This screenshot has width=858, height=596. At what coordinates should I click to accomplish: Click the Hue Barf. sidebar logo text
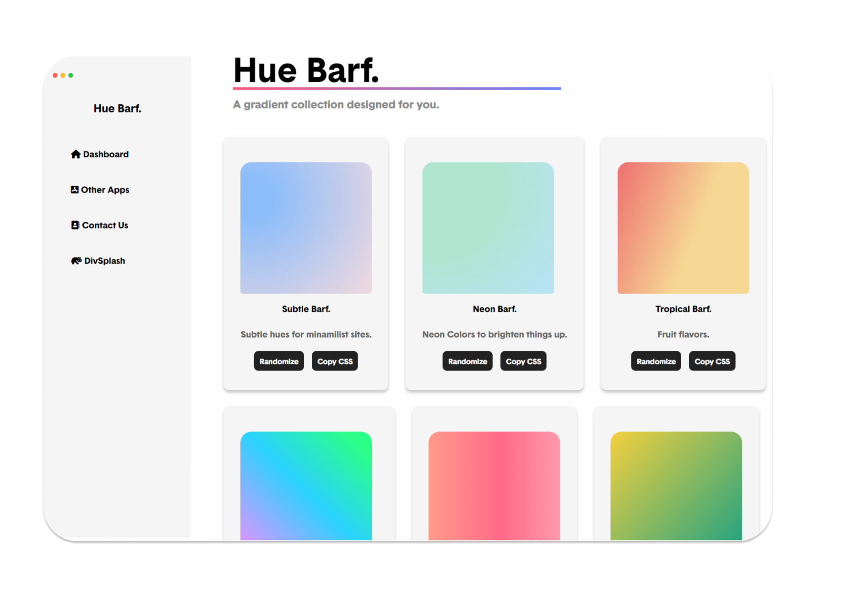(x=118, y=108)
